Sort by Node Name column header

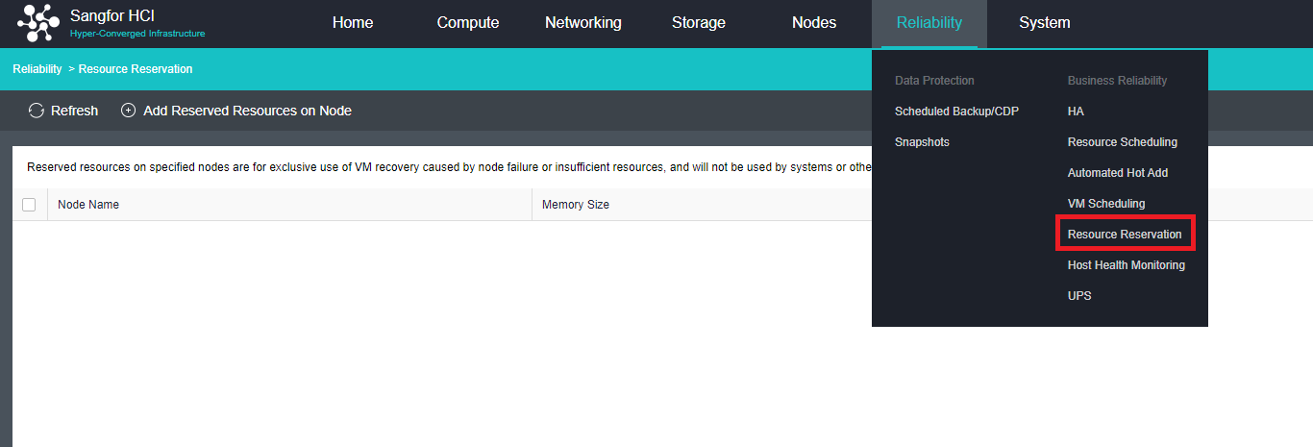88,205
